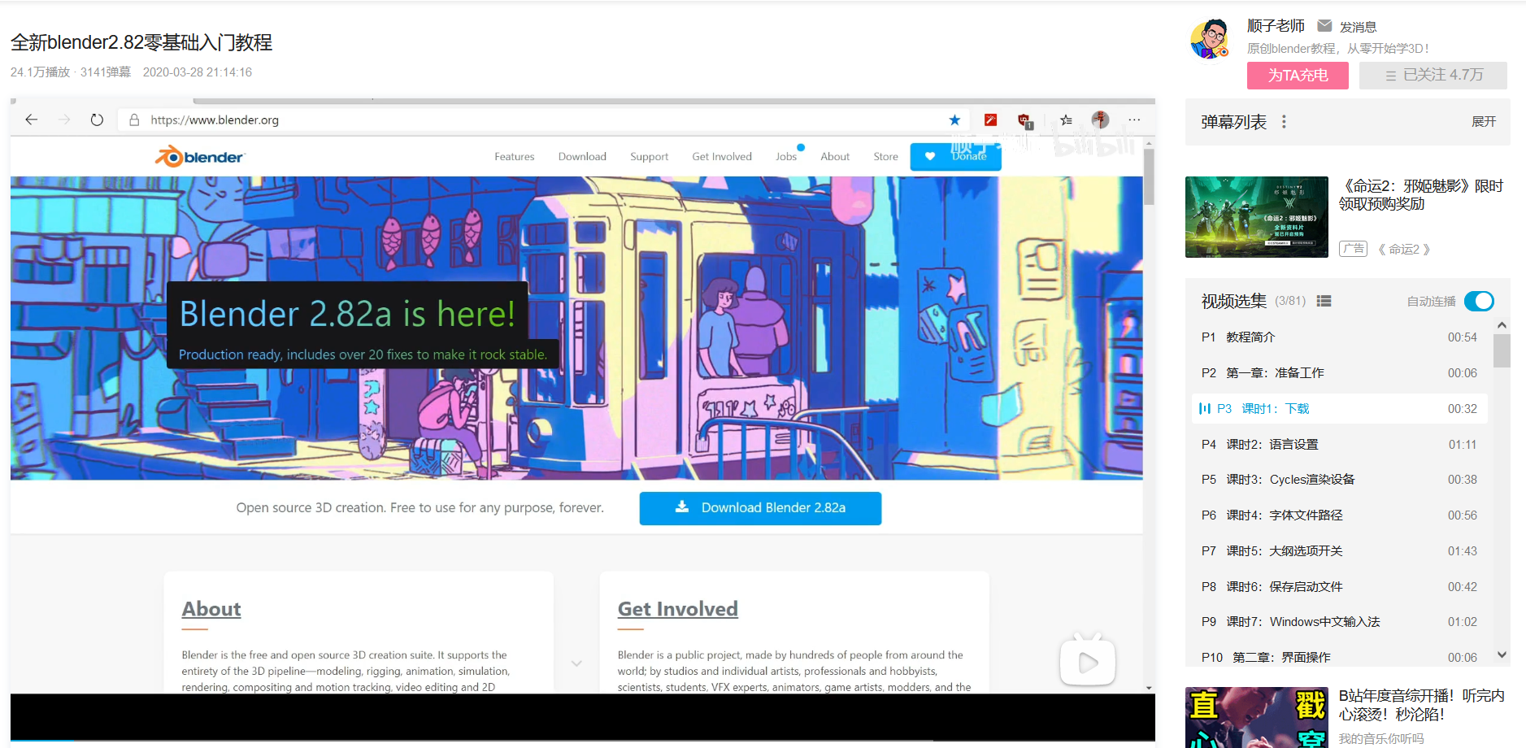Select P4 课时2：语言设置 episode
1526x748 pixels.
1339,445
